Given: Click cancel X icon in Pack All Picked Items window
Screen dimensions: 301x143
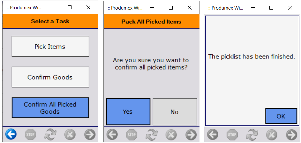Looking at the screenshot, I should [171, 134].
